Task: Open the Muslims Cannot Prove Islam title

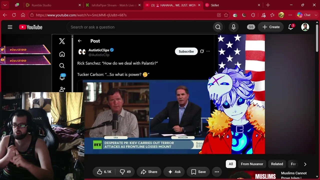Action: [x=294, y=175]
